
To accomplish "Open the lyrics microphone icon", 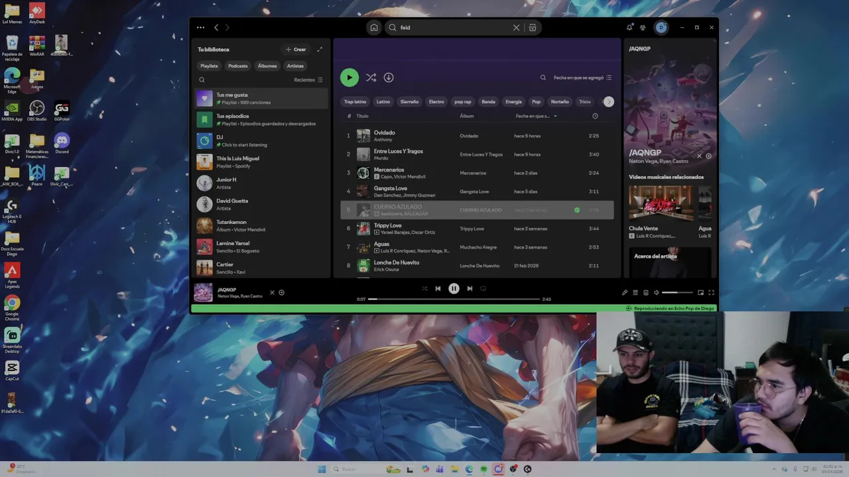I will click(624, 293).
